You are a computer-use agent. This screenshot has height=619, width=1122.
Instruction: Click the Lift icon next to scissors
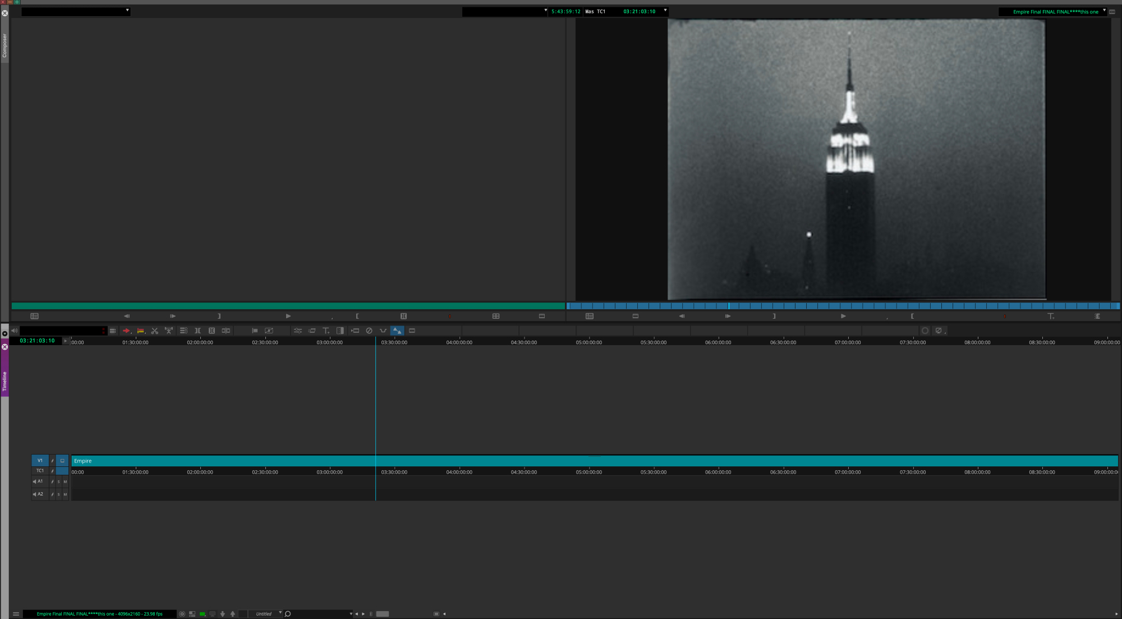point(169,331)
